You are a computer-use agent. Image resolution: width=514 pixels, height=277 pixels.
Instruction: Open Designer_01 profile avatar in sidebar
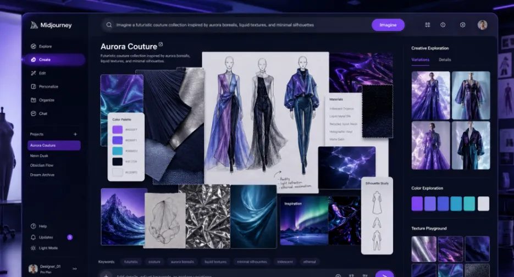click(33, 269)
